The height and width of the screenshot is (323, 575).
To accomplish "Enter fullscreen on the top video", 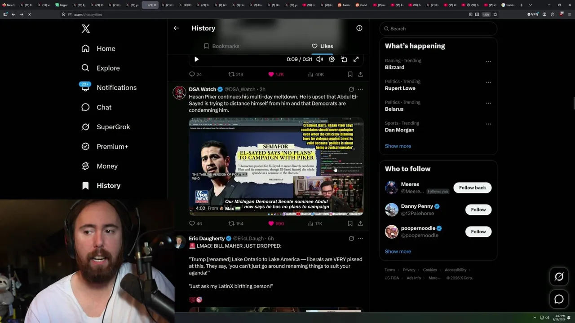I will pos(356,59).
